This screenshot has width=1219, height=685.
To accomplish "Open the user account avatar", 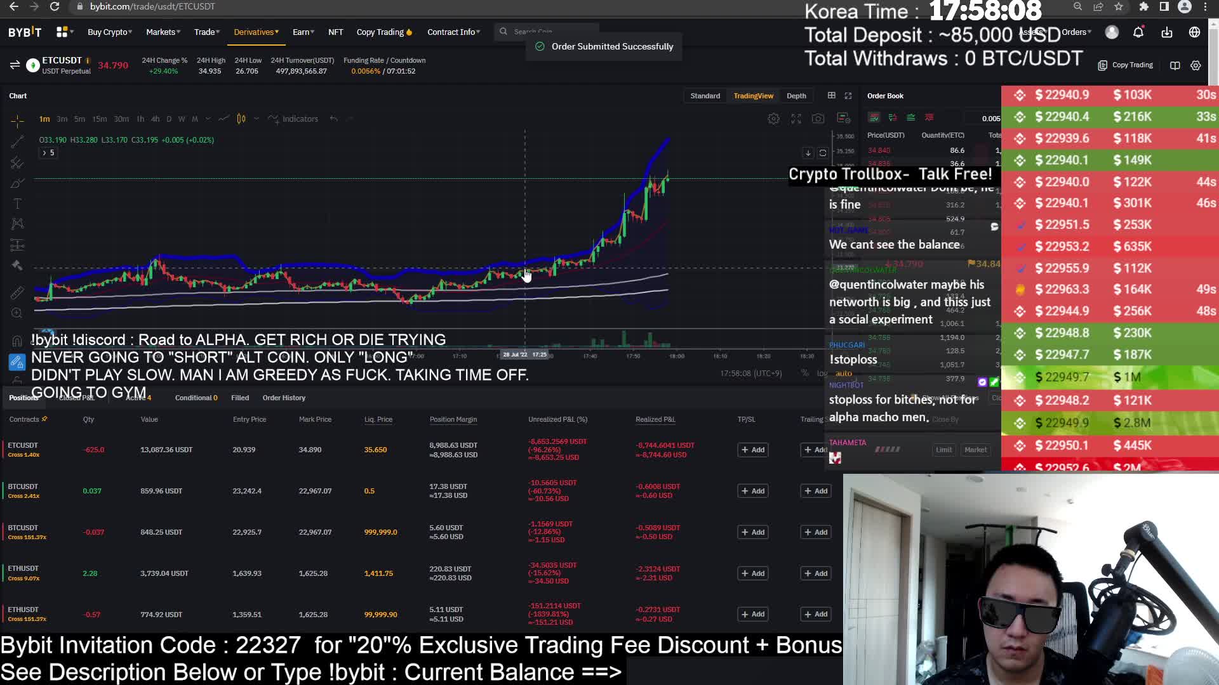I will 1112,32.
